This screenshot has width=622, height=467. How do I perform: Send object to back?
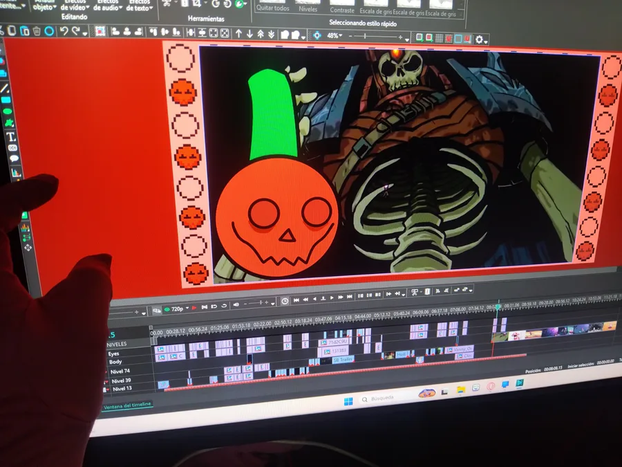tap(272, 34)
